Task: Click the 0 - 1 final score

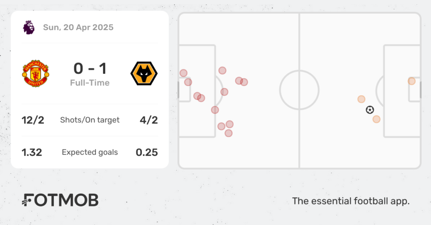Action: tap(90, 68)
